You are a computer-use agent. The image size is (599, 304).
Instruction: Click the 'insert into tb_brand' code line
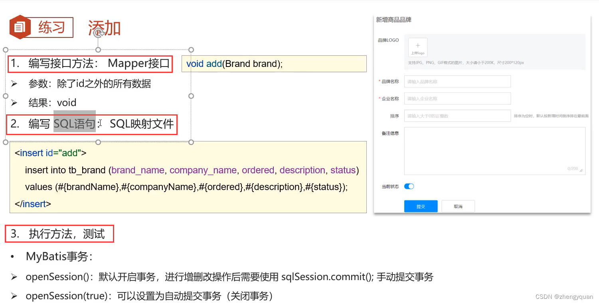click(x=192, y=170)
